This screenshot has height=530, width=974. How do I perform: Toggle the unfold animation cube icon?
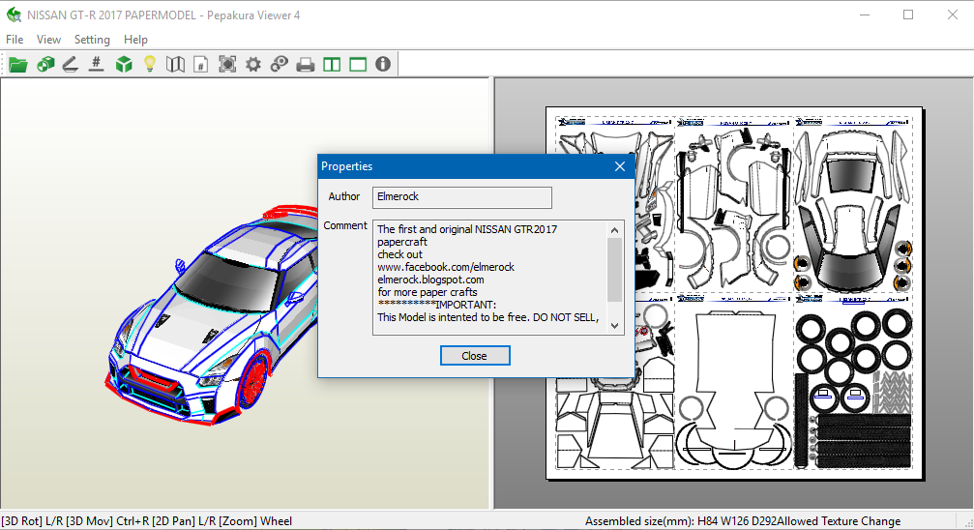point(45,64)
